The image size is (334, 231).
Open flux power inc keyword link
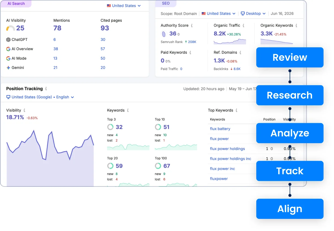click(x=222, y=169)
